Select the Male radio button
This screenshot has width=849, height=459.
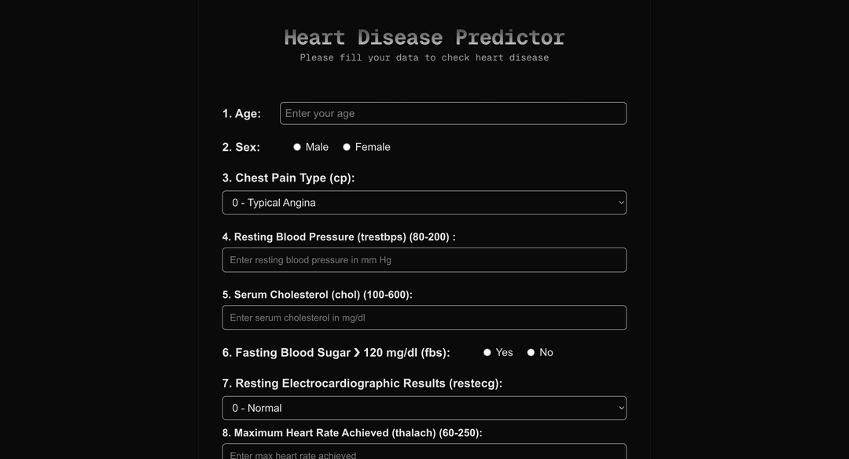click(297, 146)
